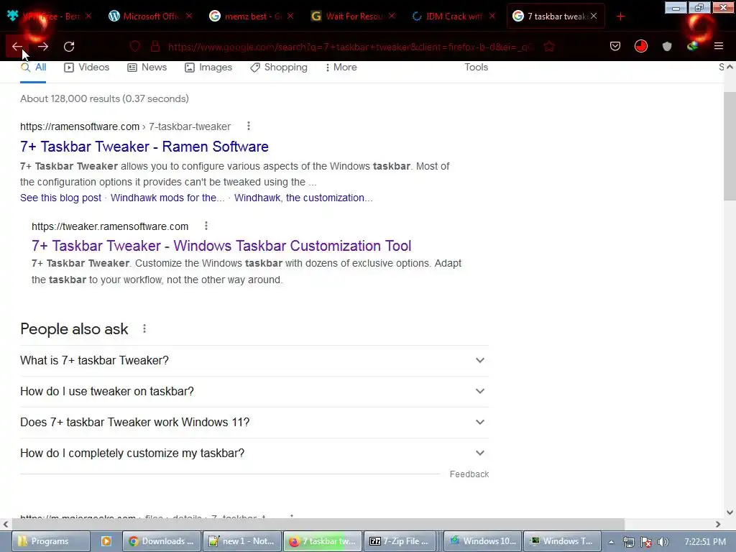Open '7+ Taskbar Tweaker - Ramen Software' result
This screenshot has width=736, height=552.
[x=144, y=147]
